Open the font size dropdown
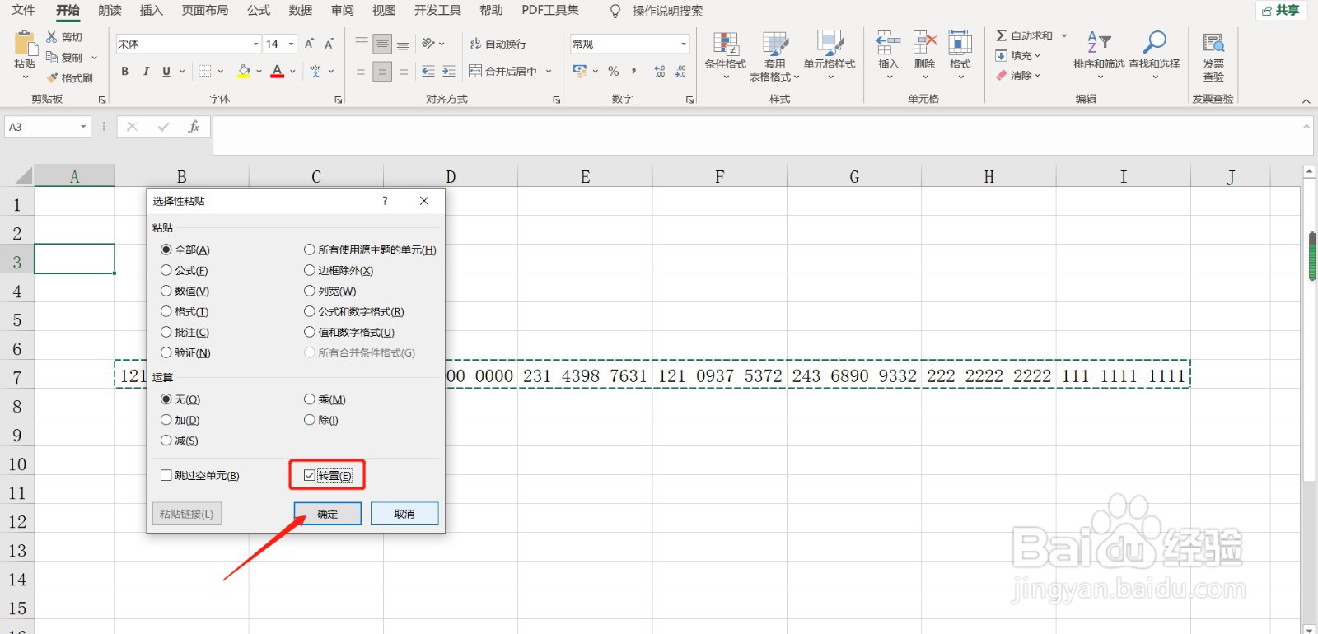The height and width of the screenshot is (634, 1318). 292,44
